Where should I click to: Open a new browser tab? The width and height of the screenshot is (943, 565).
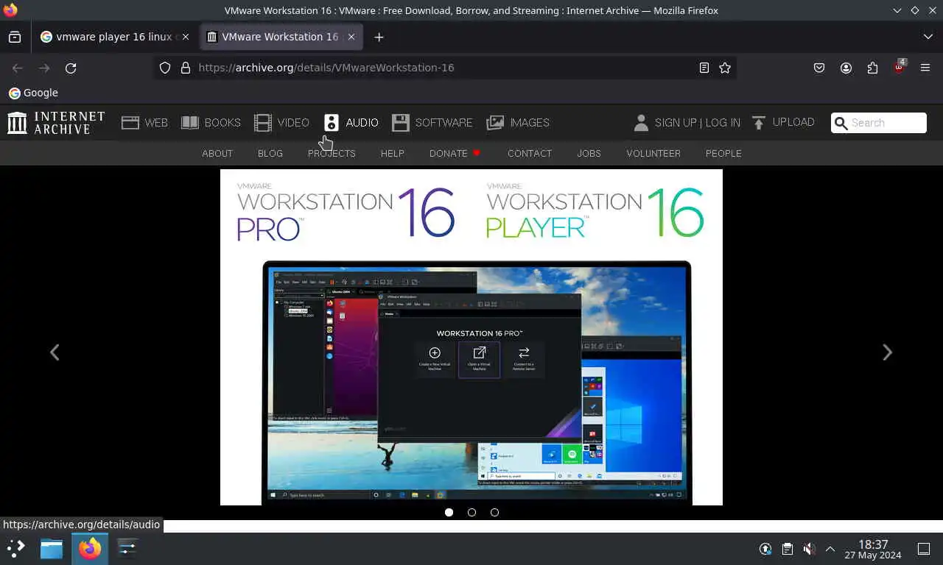pos(379,37)
